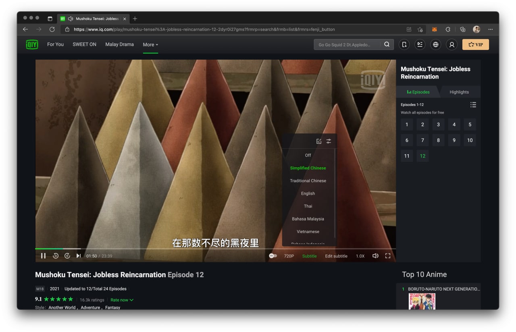This screenshot has height=332, width=516.
Task: Toggle the bullet comments switch
Action: click(x=273, y=256)
